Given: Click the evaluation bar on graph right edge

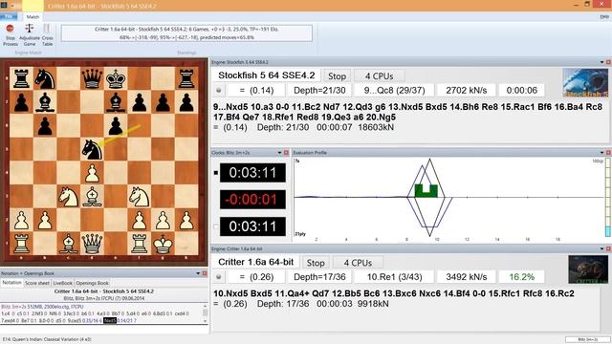Looking at the screenshot, I should pos(608,197).
